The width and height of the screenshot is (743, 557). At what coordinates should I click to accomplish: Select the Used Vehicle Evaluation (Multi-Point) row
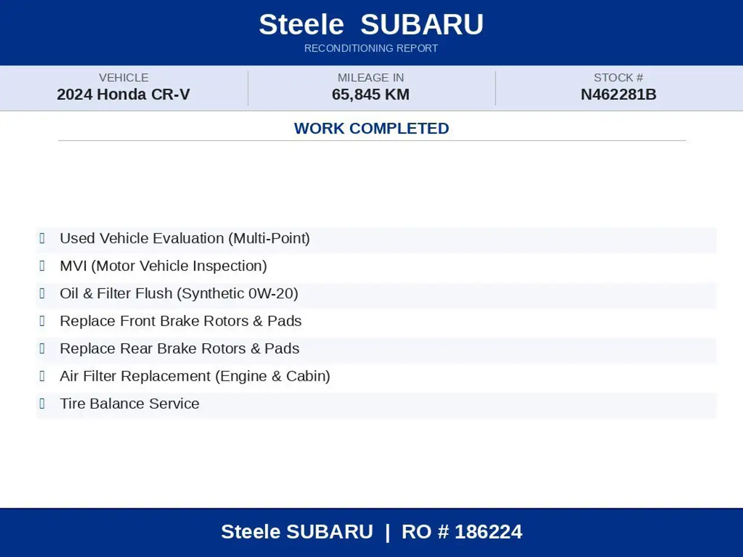pyautogui.click(x=376, y=239)
